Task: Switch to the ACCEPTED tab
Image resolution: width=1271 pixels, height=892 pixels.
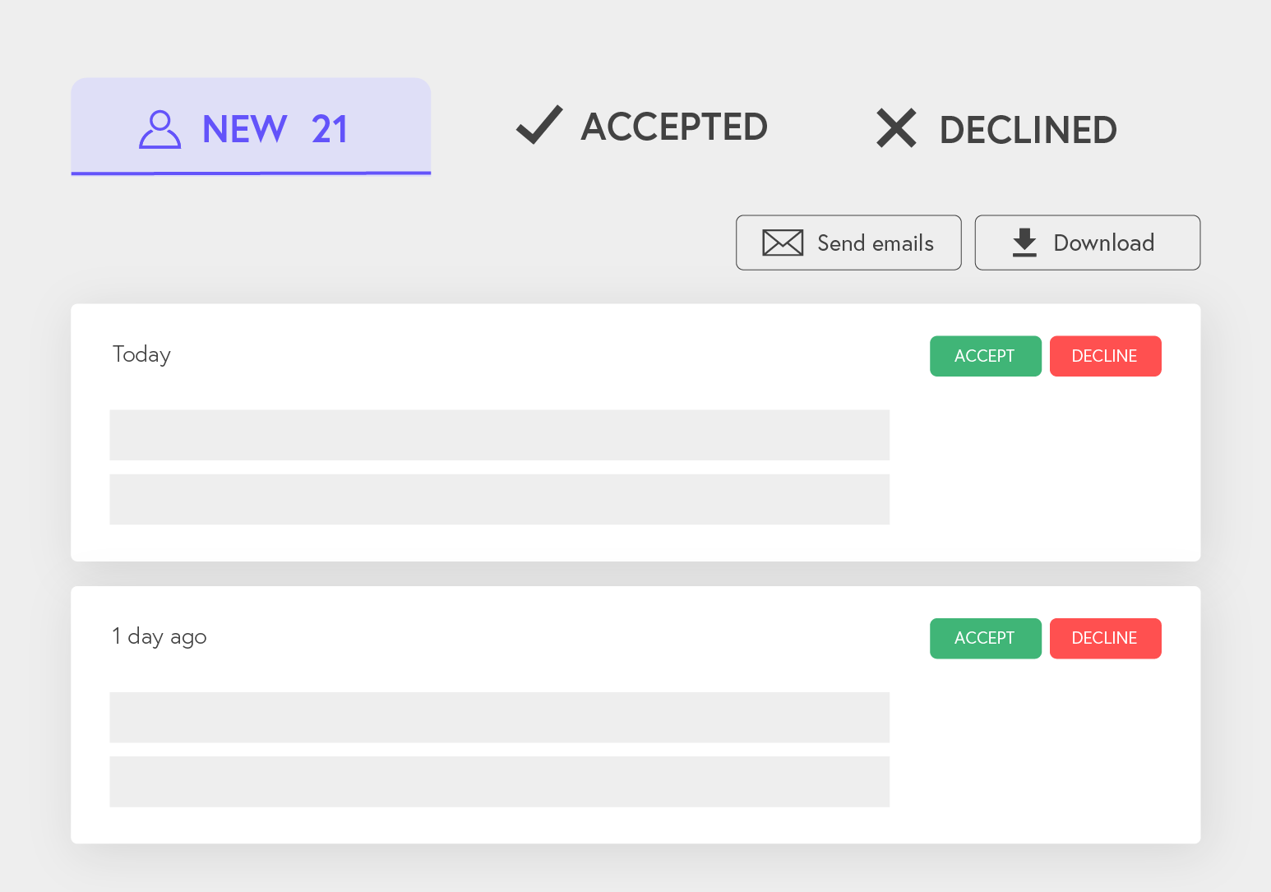Action: click(642, 126)
